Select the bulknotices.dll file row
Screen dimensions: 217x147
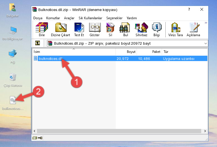tap(120, 59)
